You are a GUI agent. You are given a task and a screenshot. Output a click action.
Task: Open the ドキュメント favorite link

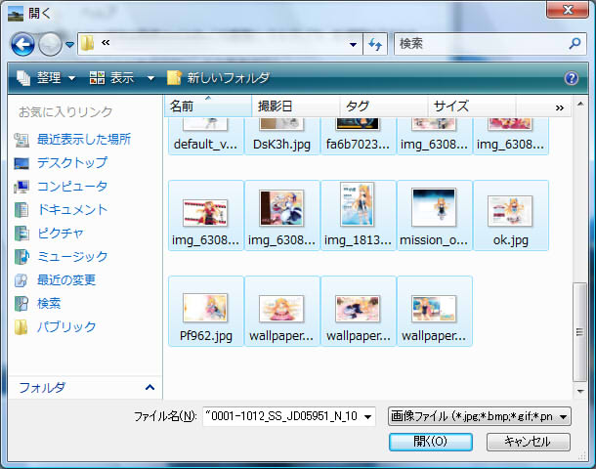click(x=72, y=209)
